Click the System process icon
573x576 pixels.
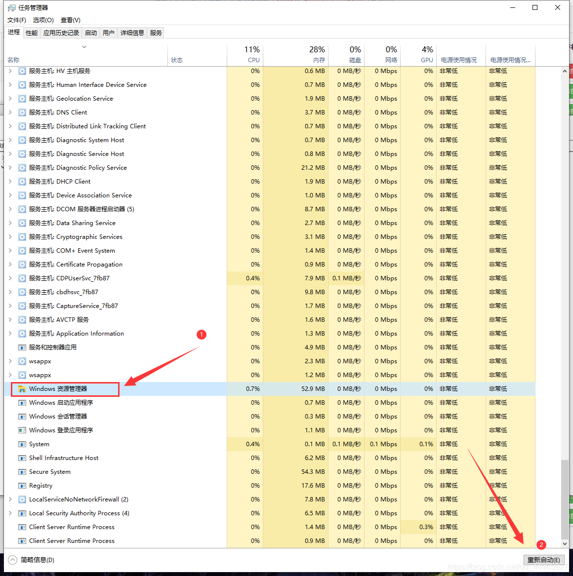click(x=22, y=444)
